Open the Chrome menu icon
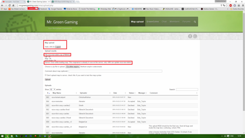The width and height of the screenshot is (245, 138). click(243, 5)
